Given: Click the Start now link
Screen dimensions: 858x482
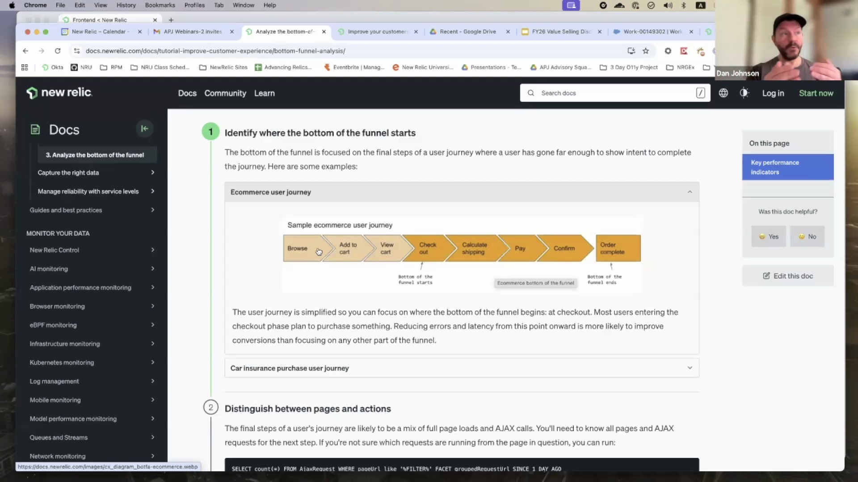Looking at the screenshot, I should pyautogui.click(x=816, y=93).
